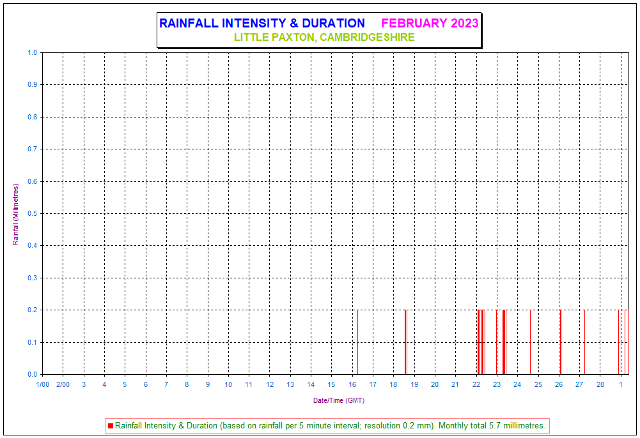Click the x-axis date label 28
Viewport: 640px width, 438px height.
(600, 384)
